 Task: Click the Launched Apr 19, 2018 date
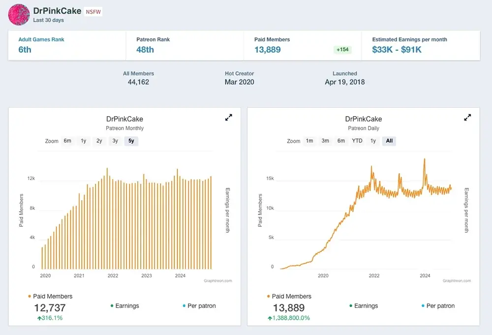point(345,82)
